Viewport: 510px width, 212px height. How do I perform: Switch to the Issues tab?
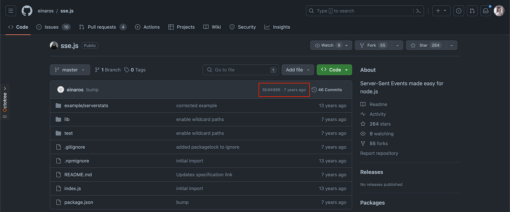click(53, 27)
